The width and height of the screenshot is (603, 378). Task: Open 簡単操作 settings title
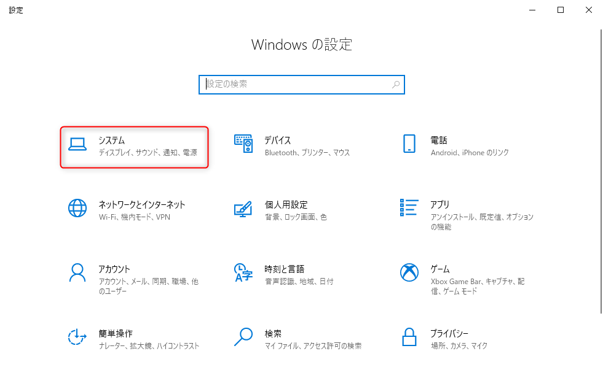point(116,333)
